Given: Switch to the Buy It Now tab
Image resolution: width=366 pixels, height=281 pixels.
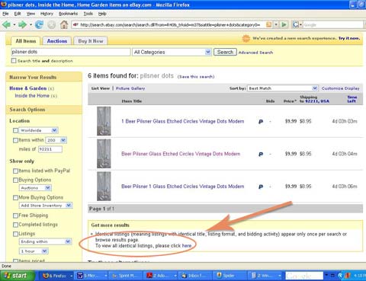Looking at the screenshot, I should pos(91,41).
